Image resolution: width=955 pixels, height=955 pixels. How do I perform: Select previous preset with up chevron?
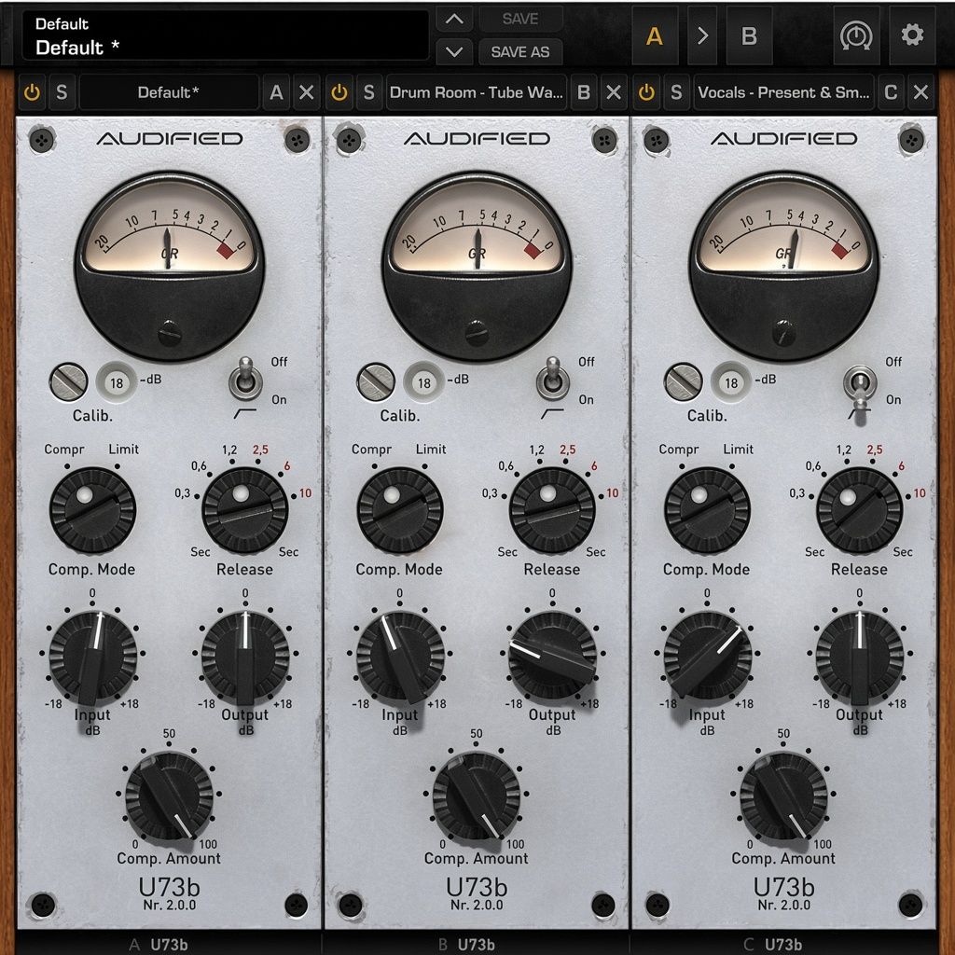pos(454,20)
